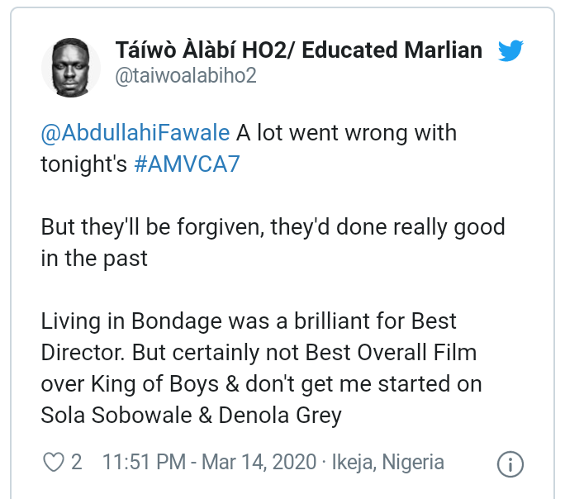Click the "Denola Grey" name text

pos(280,414)
